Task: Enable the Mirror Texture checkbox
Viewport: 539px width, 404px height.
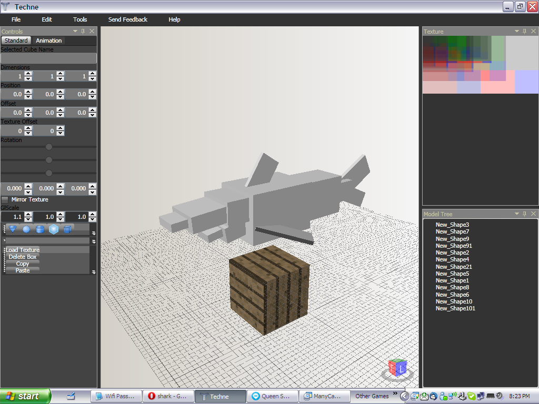Action: 4,199
